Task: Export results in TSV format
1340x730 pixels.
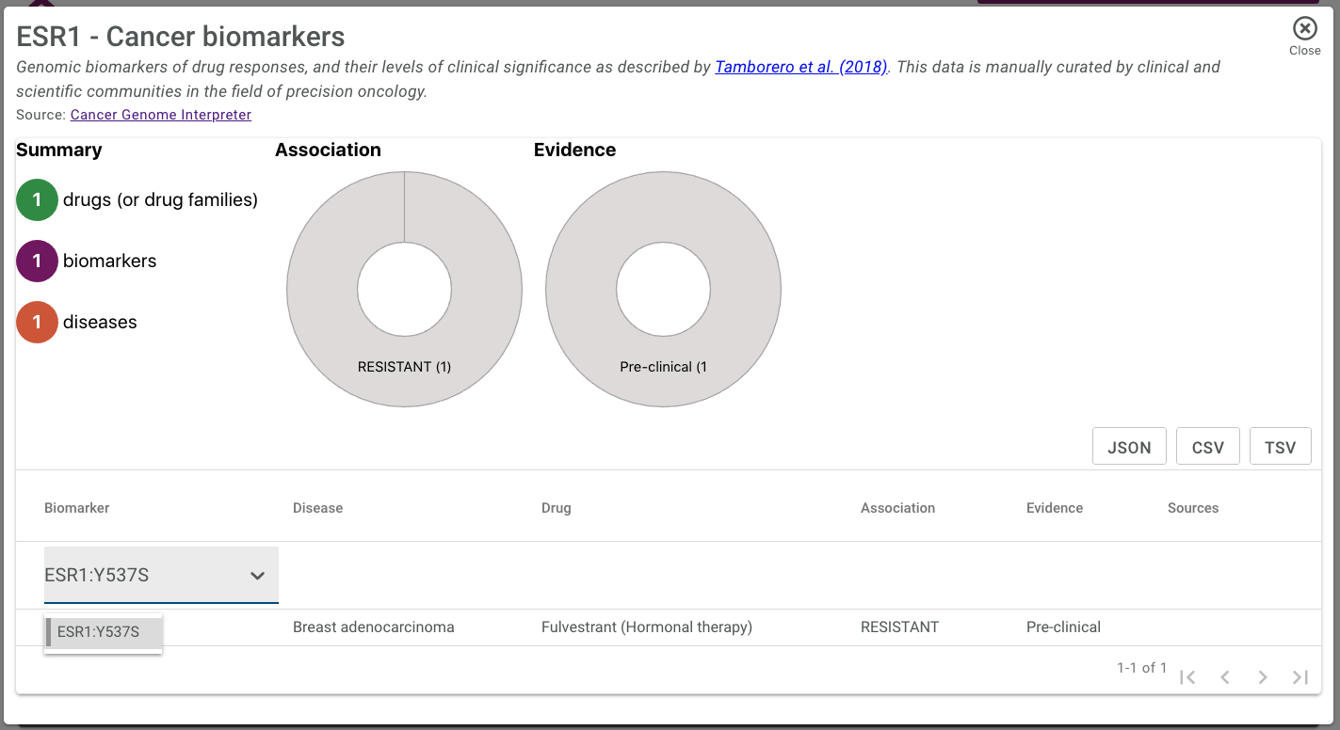Action: pos(1281,446)
